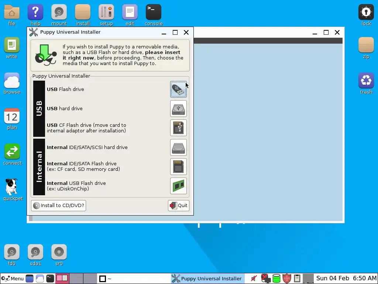Launch the write desktop icon
The height and width of the screenshot is (284, 378).
tap(11, 48)
